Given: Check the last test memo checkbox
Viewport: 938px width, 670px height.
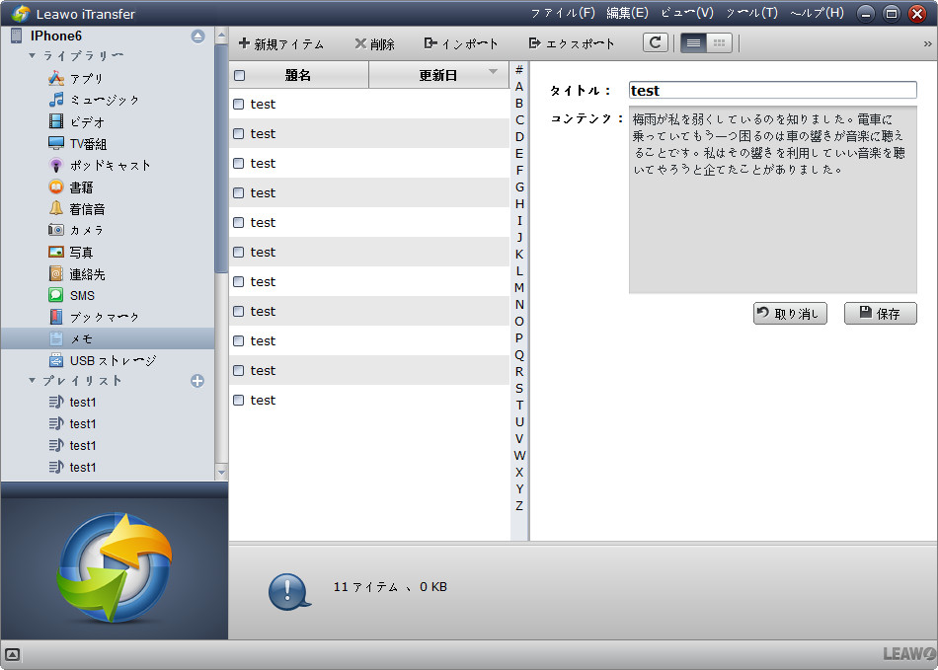Looking at the screenshot, I should 238,400.
